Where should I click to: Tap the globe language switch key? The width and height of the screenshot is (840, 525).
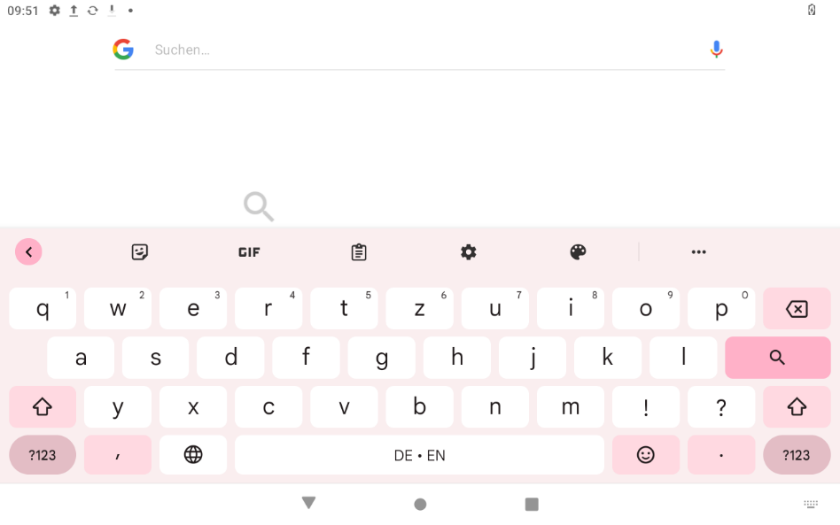point(193,455)
